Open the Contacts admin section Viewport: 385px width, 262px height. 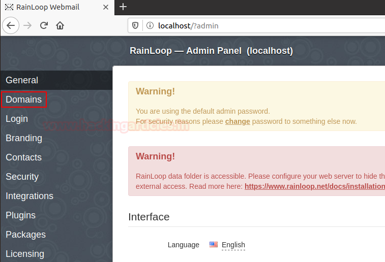[x=23, y=157]
